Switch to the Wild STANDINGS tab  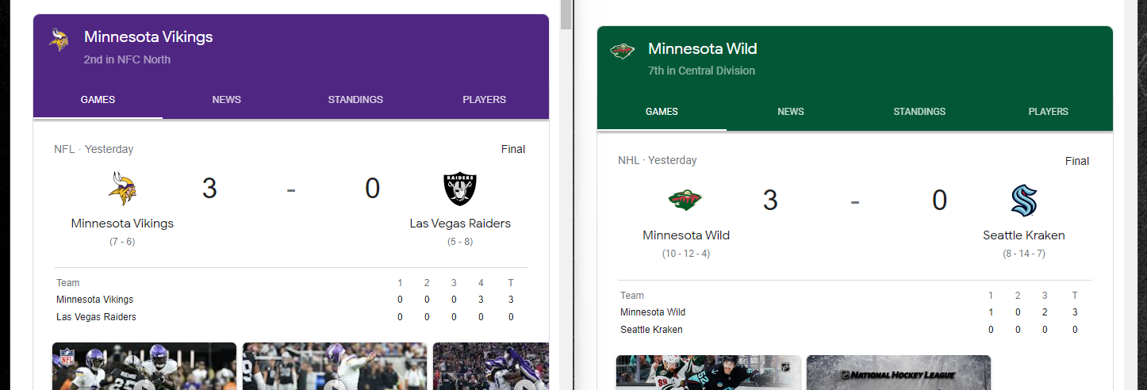[x=919, y=112]
